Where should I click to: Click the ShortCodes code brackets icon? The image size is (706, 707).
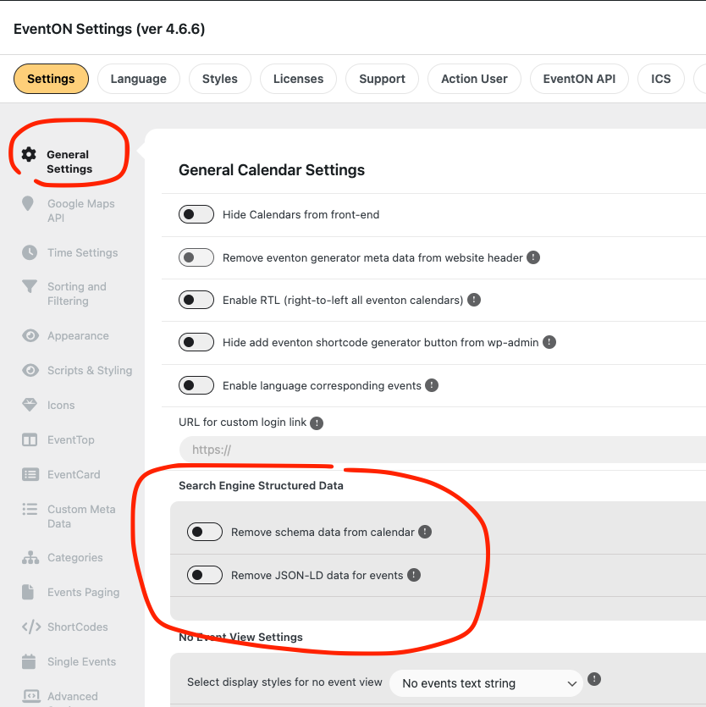31,627
